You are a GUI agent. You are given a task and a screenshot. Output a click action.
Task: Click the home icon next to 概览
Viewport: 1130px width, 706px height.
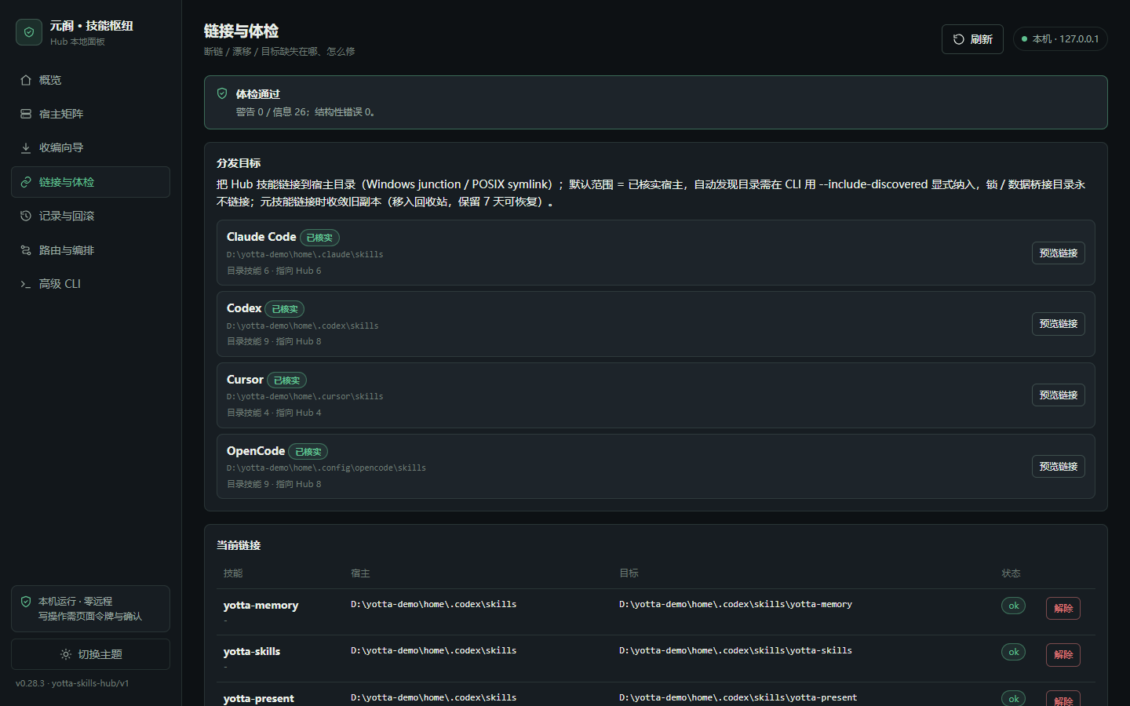tap(26, 80)
